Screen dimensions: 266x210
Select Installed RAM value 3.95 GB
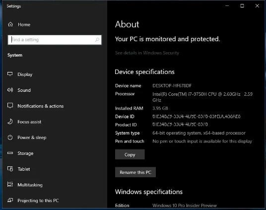coord(160,108)
